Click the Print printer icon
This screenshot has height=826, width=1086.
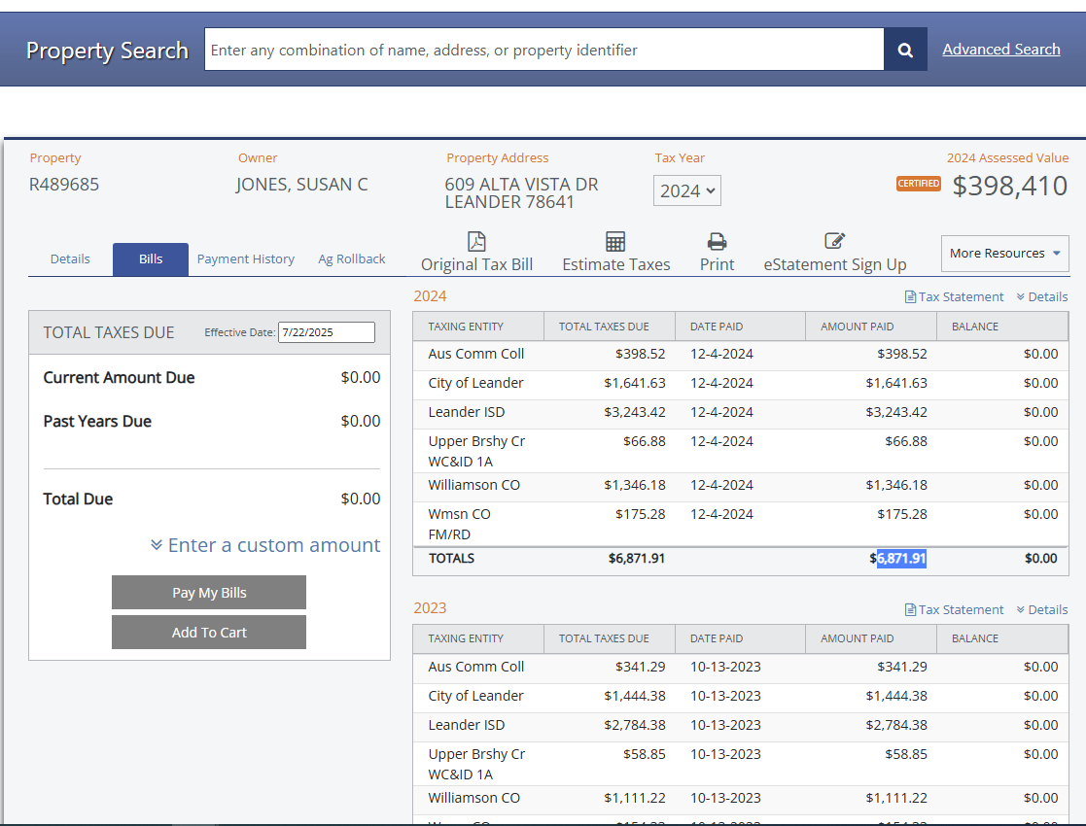(717, 242)
